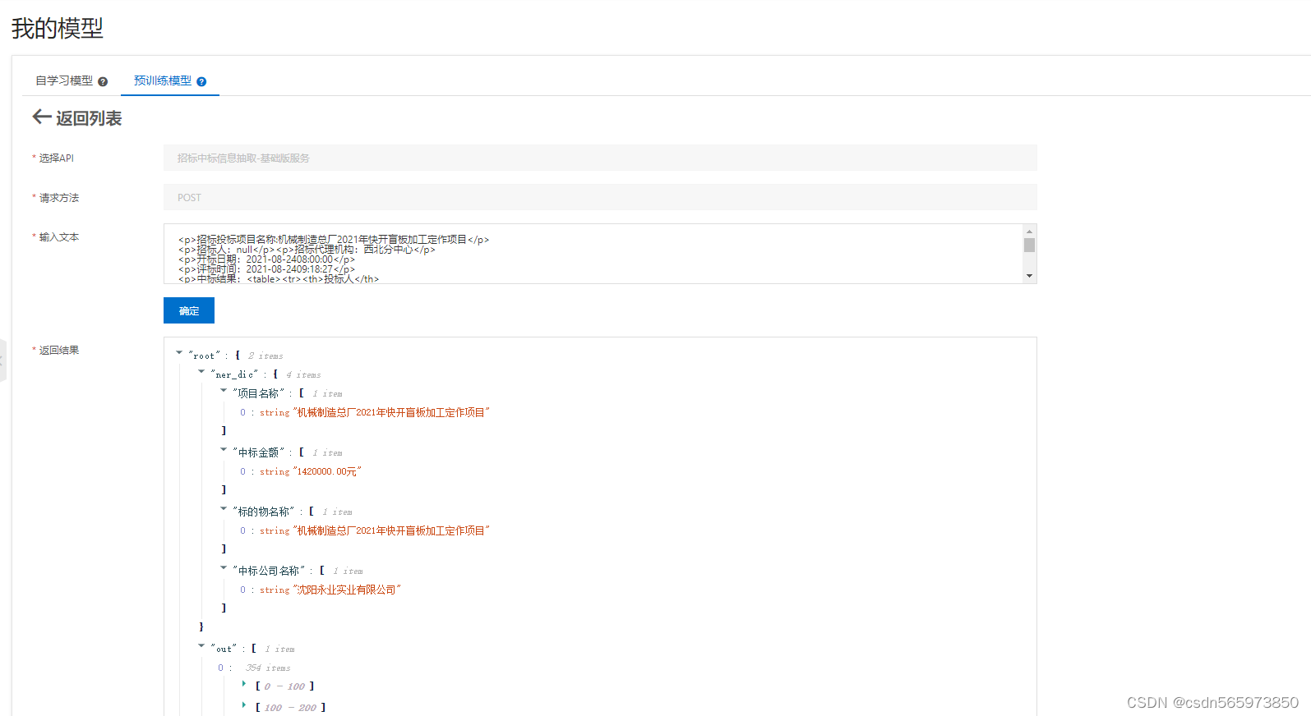Expand the [100 - 200] items range

coord(244,705)
